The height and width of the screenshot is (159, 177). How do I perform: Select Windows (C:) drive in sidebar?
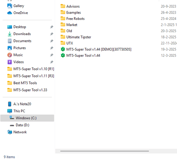click(27, 118)
